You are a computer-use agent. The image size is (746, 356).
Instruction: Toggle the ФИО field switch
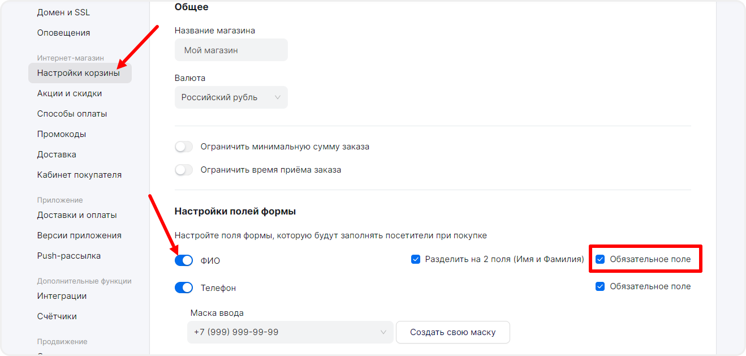pos(184,260)
